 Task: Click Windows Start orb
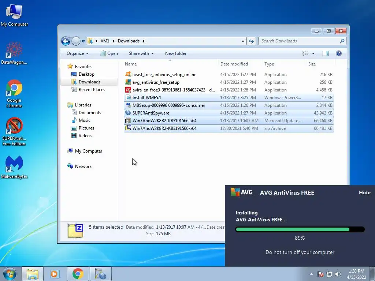[x=10, y=274]
